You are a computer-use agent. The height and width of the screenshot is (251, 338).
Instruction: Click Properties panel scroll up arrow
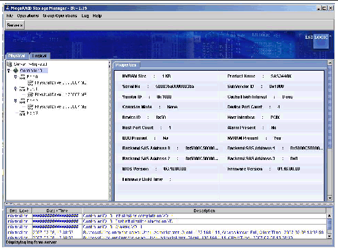pos(329,63)
